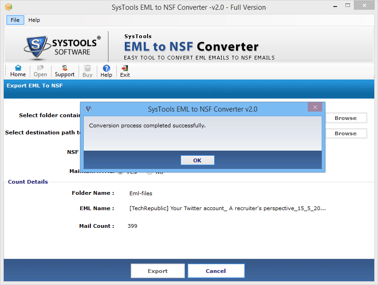
Task: Click the 'Eml-files' folder name value
Action: tap(141, 193)
